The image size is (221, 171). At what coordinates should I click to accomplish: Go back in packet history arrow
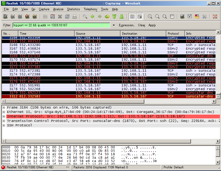[92, 17]
